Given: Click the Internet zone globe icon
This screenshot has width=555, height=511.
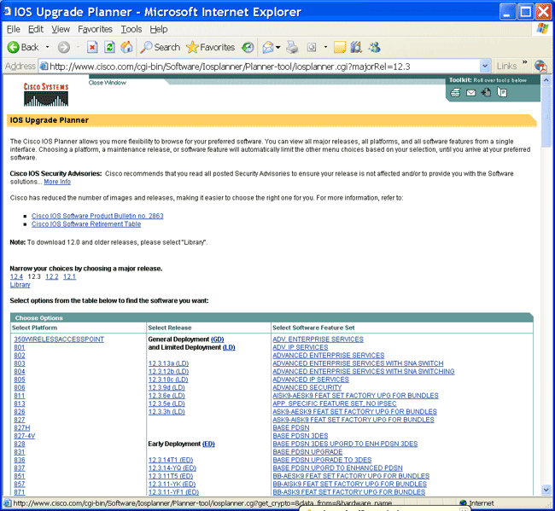Looking at the screenshot, I should coord(463,502).
